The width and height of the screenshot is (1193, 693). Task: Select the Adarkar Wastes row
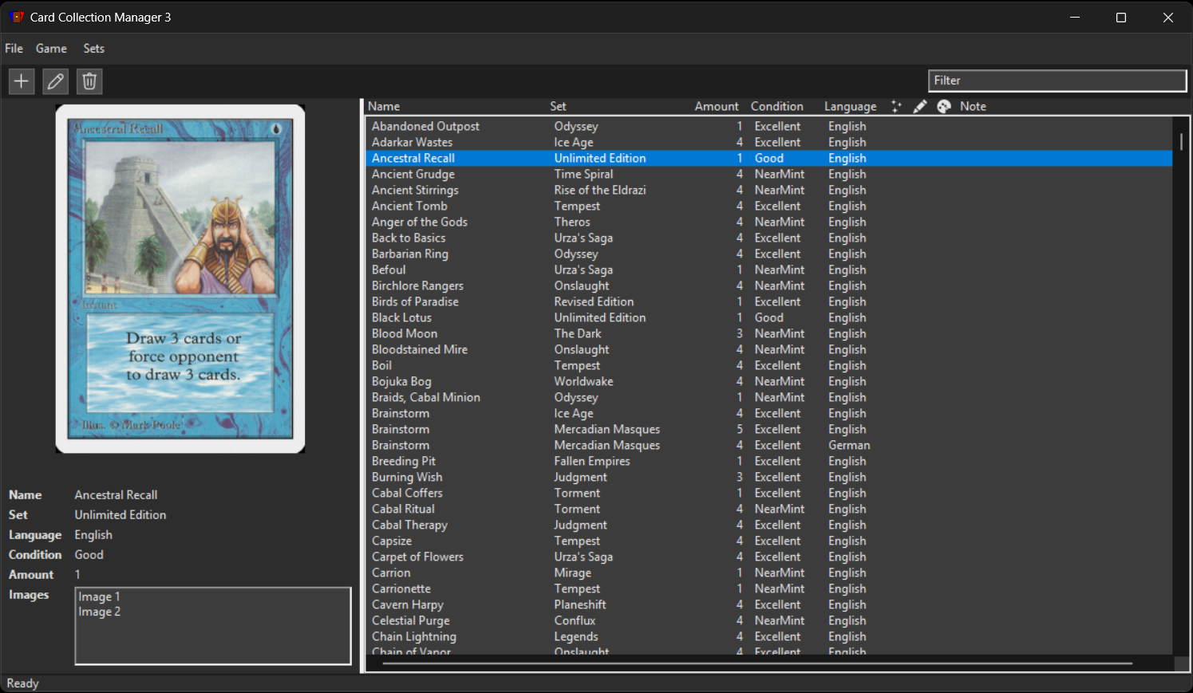769,142
